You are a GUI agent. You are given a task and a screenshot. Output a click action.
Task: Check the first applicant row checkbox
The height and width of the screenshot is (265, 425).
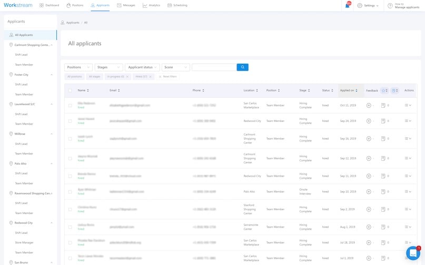[x=70, y=105]
